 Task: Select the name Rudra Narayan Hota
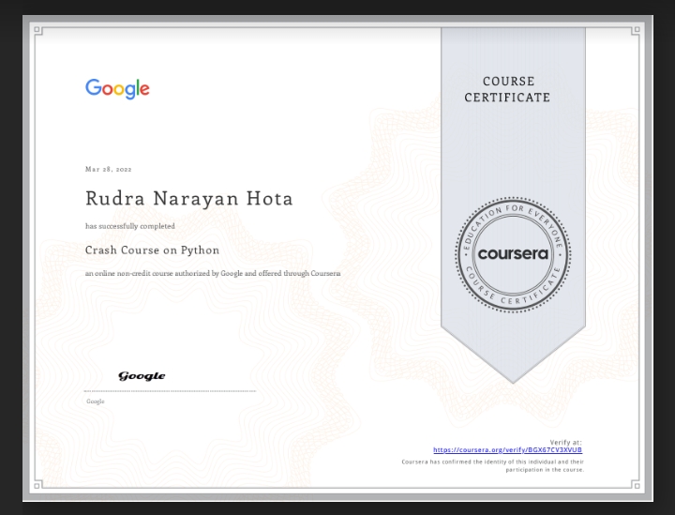(188, 199)
